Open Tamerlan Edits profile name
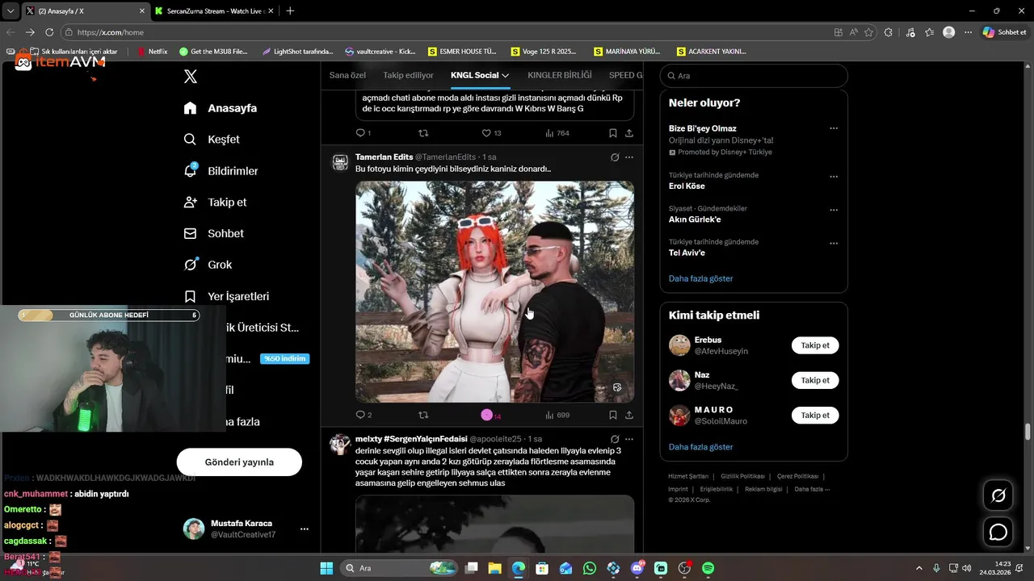Image resolution: width=1034 pixels, height=581 pixels. (384, 157)
